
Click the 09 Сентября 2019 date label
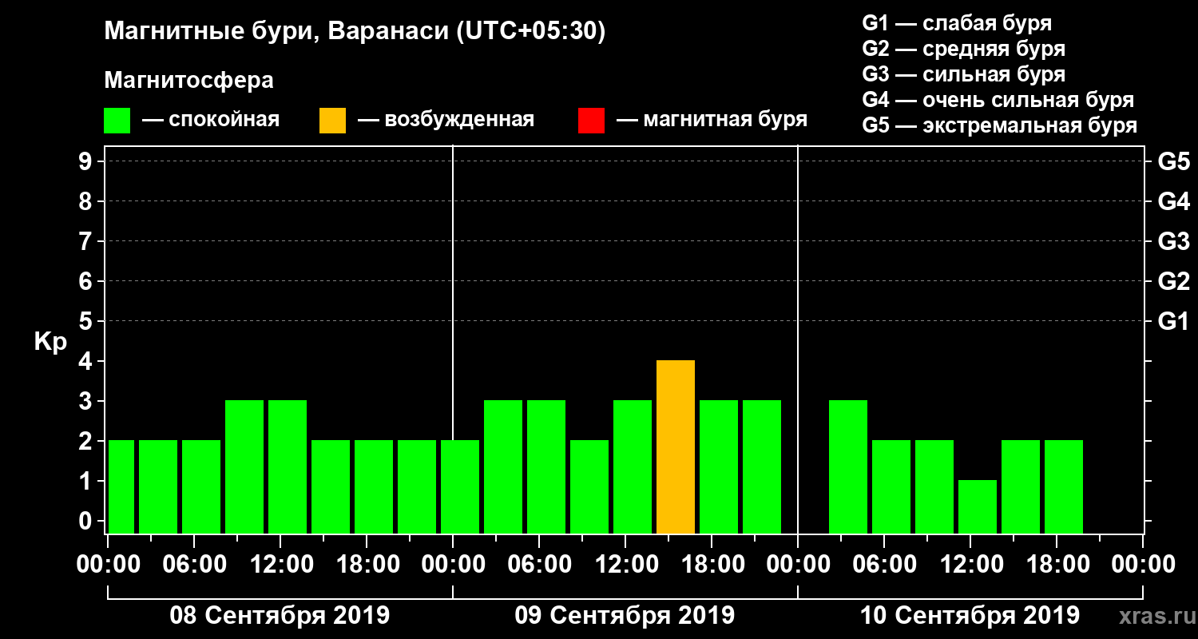tap(625, 616)
